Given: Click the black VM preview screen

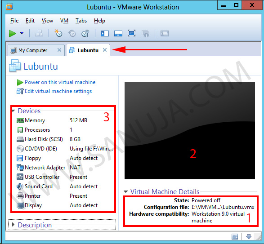Looking at the screenshot, I should point(190,131).
